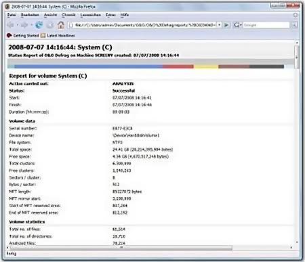Click the Free clusters value '1,140,263'
The width and height of the screenshot is (305, 262).
click(x=121, y=171)
